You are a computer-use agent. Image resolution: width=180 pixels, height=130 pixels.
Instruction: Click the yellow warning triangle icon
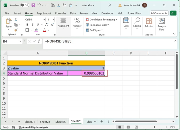[x=120, y=5]
